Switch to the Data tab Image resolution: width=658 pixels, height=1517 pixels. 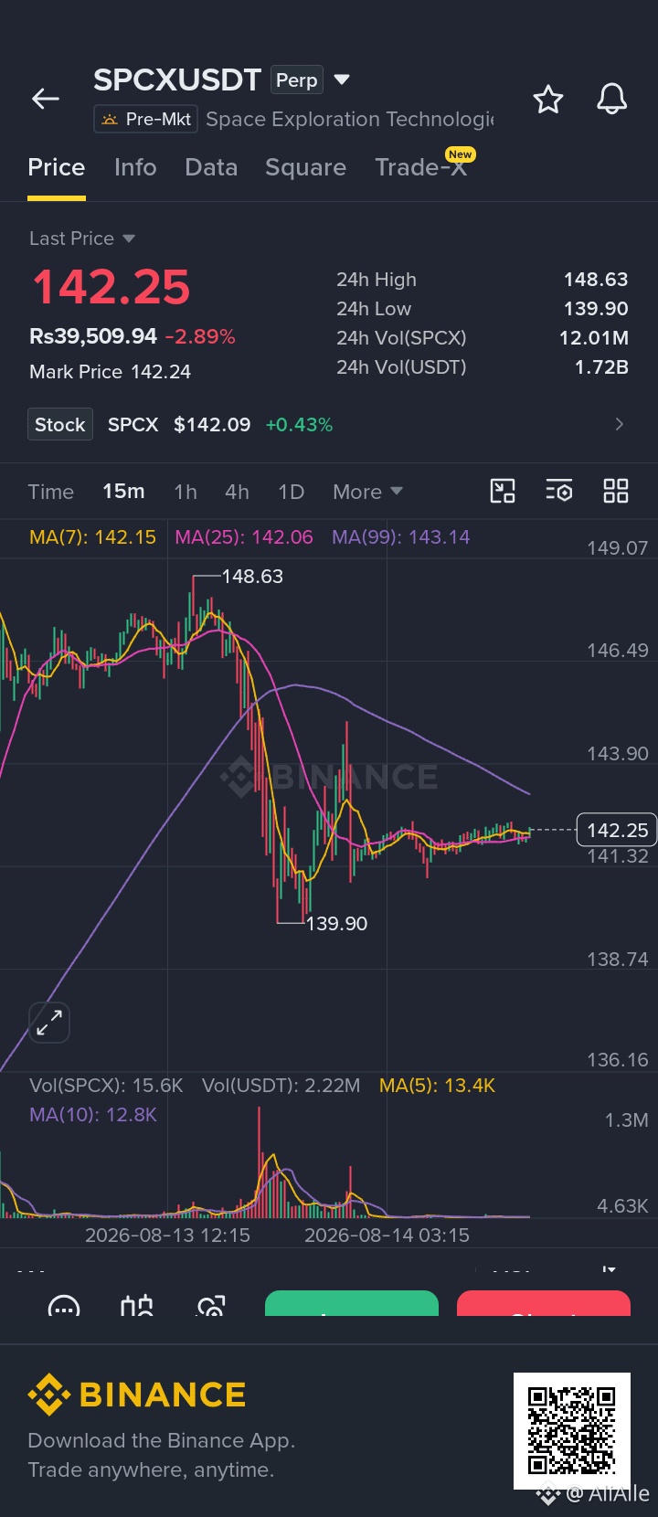[211, 167]
